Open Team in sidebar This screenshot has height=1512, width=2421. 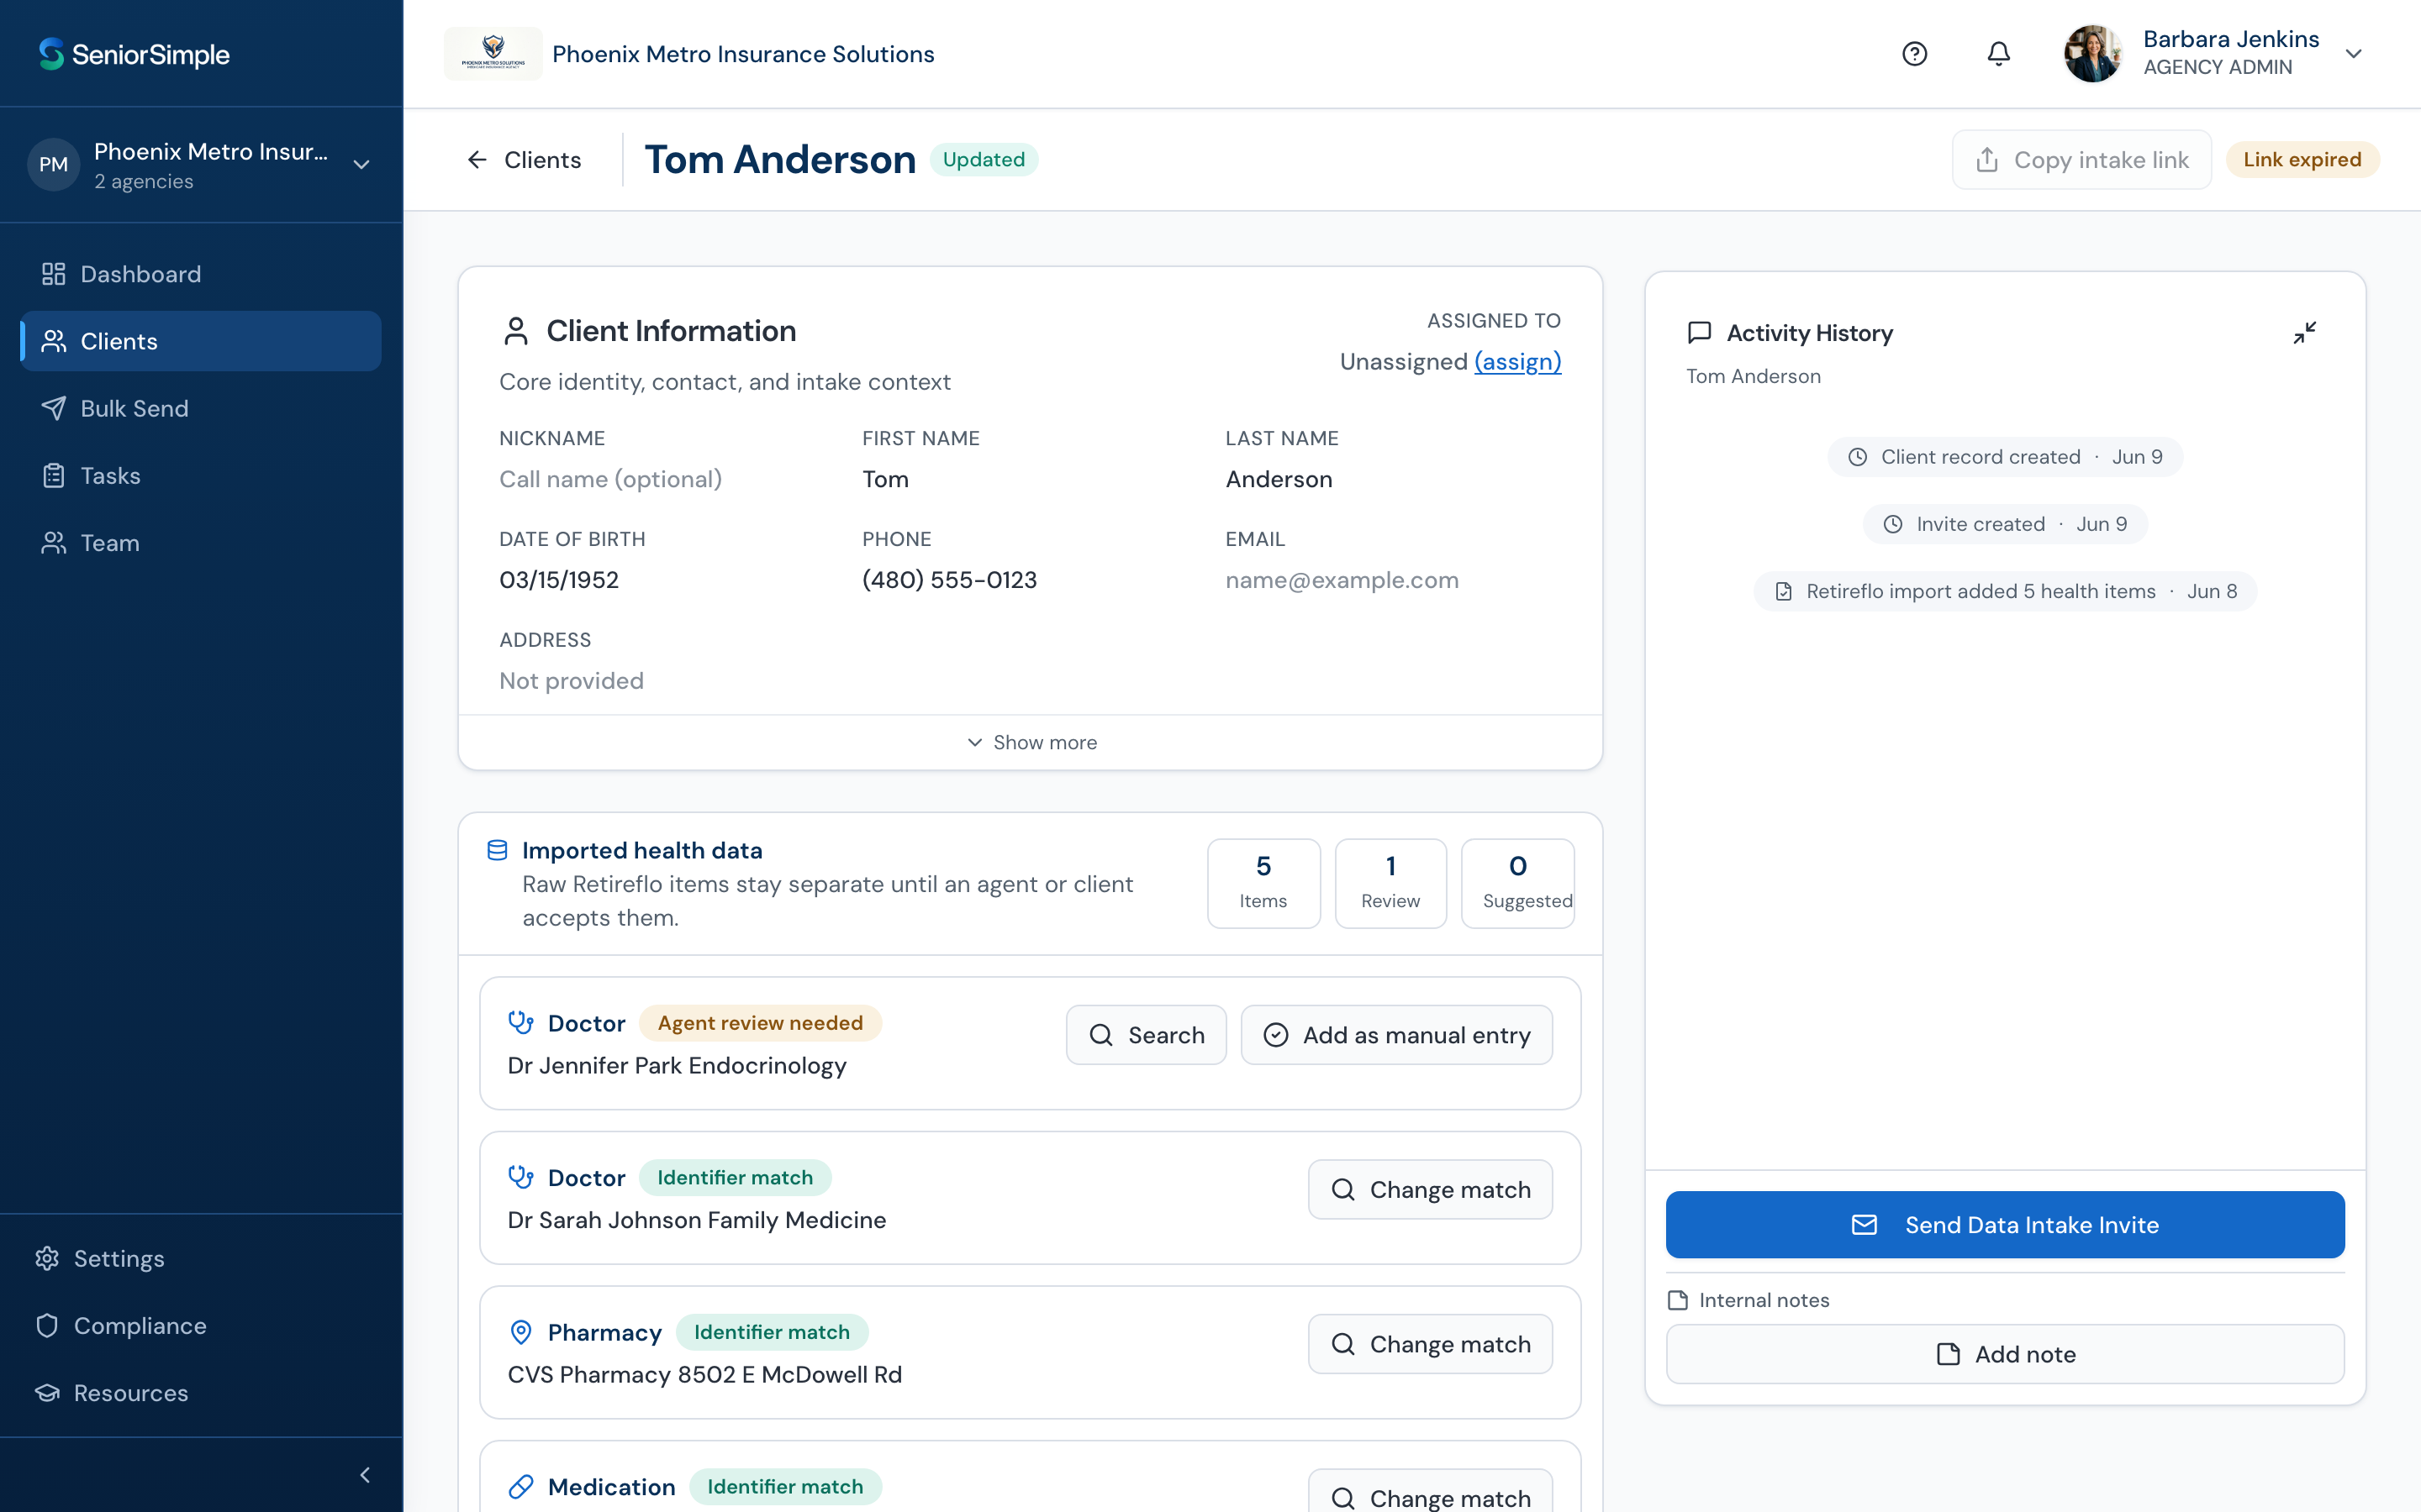click(201, 543)
